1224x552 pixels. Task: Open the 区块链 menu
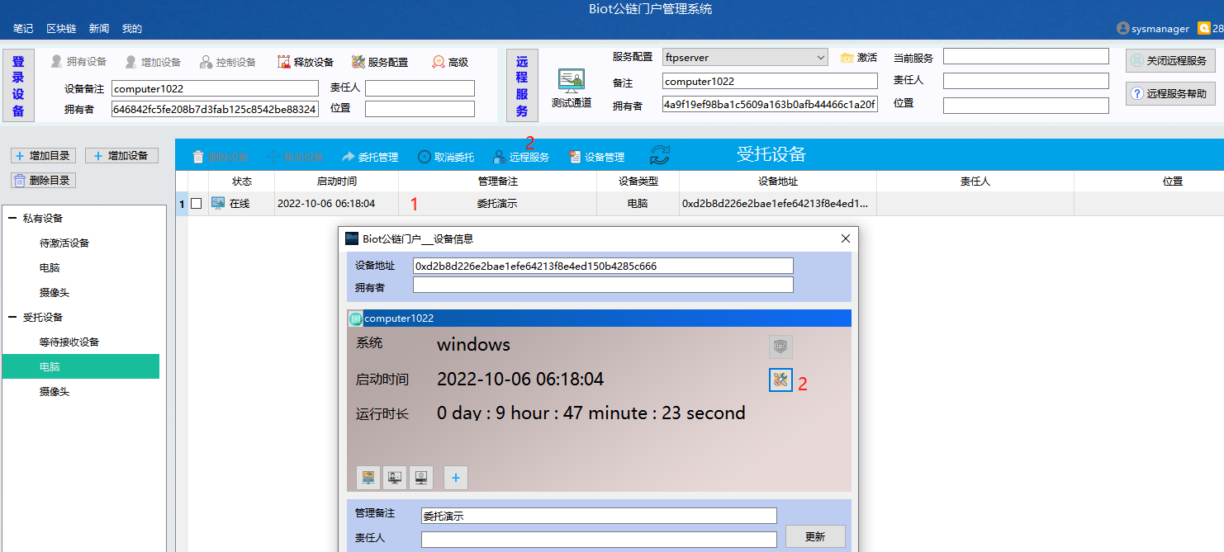click(x=61, y=29)
